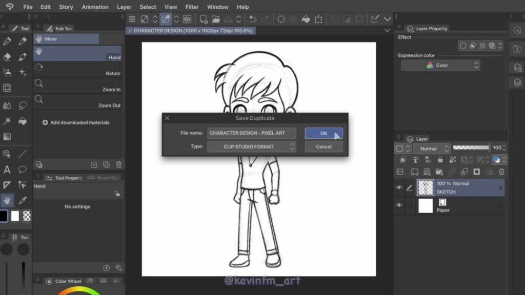Select the Text tool
525x295 pixels.
[7, 170]
